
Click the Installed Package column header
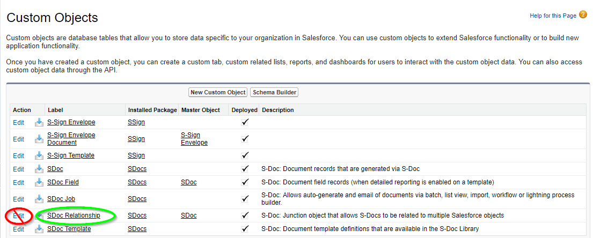point(152,110)
